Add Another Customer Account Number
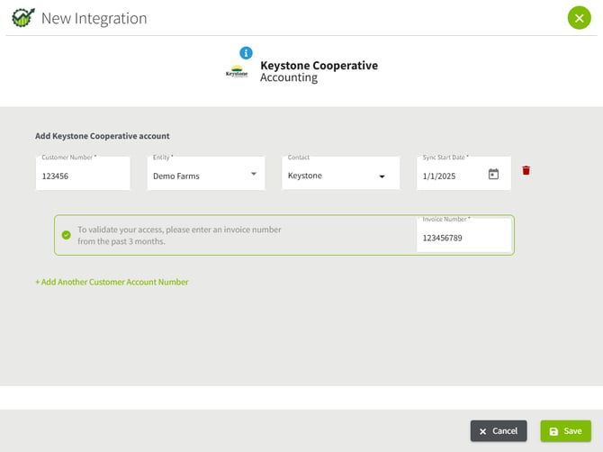 tap(112, 282)
